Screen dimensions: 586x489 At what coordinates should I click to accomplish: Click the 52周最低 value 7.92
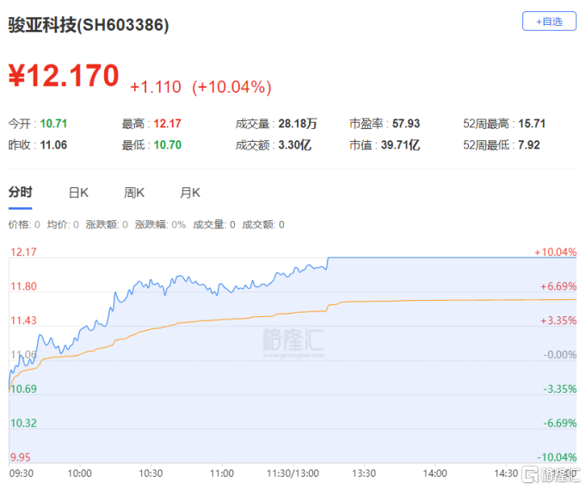click(x=529, y=145)
